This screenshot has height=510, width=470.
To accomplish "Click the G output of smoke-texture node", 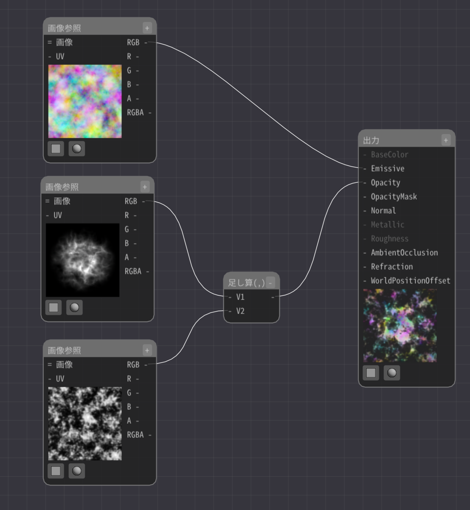I will point(131,229).
